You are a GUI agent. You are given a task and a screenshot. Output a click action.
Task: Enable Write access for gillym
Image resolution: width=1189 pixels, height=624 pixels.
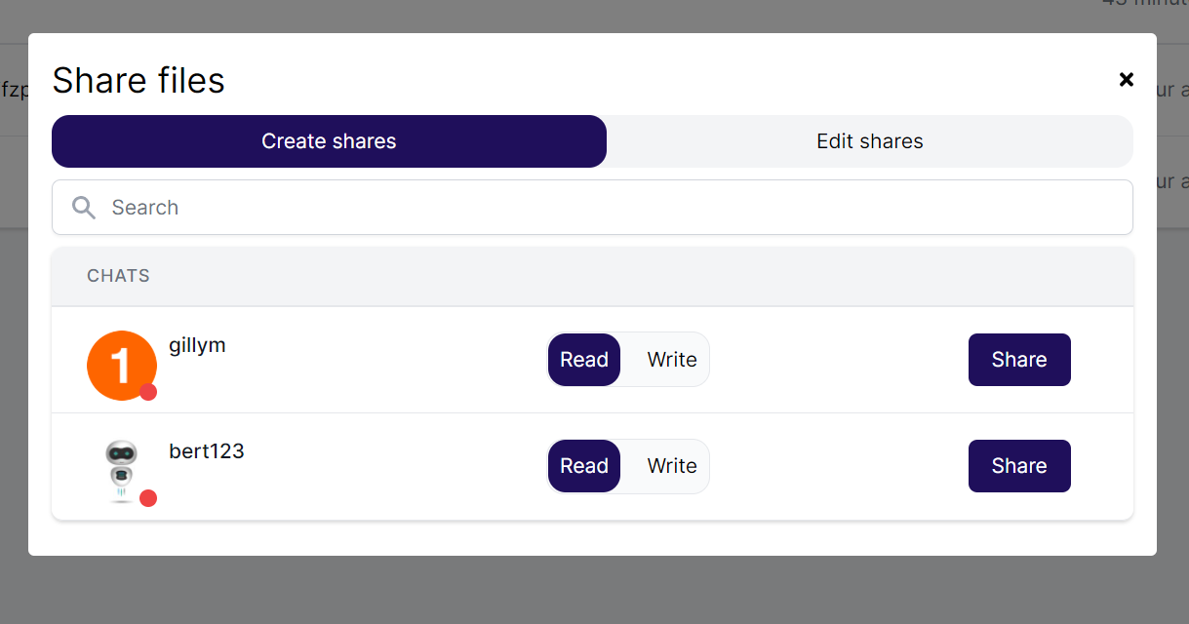[x=670, y=359]
